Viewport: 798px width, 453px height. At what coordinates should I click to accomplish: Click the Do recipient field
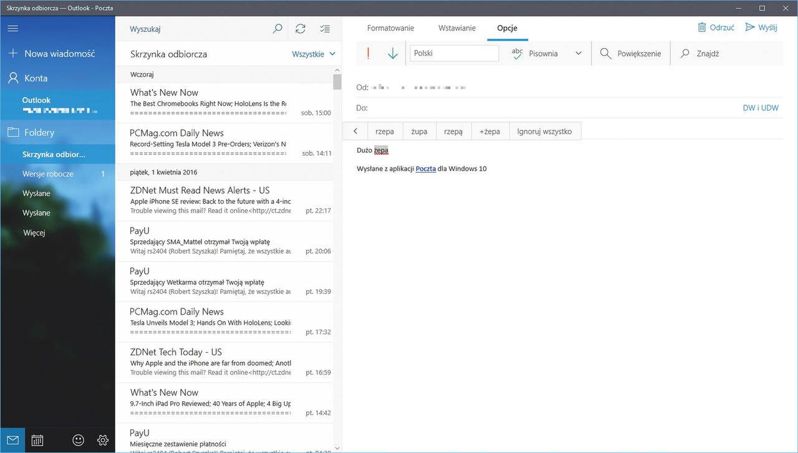point(549,108)
